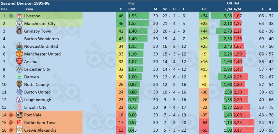Click Liverpool's green promotion arrow

tap(11, 16)
